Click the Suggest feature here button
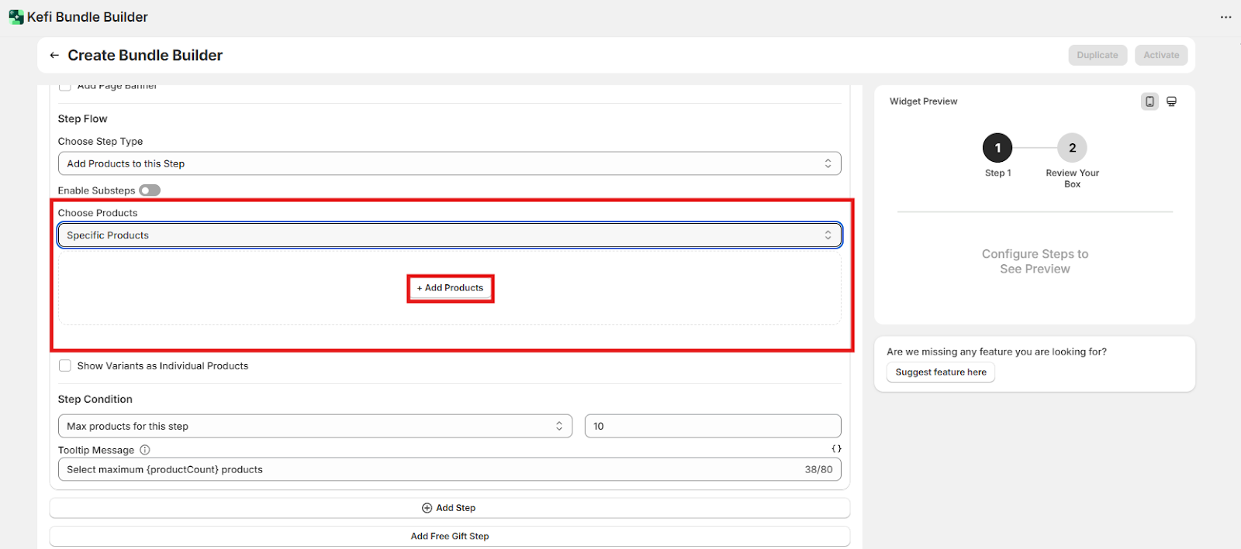The width and height of the screenshot is (1241, 549). (940, 372)
